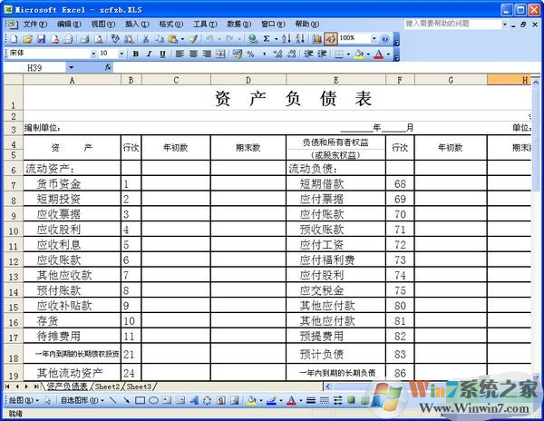Open the Data (数据) menu
The height and width of the screenshot is (421, 544).
pos(238,24)
